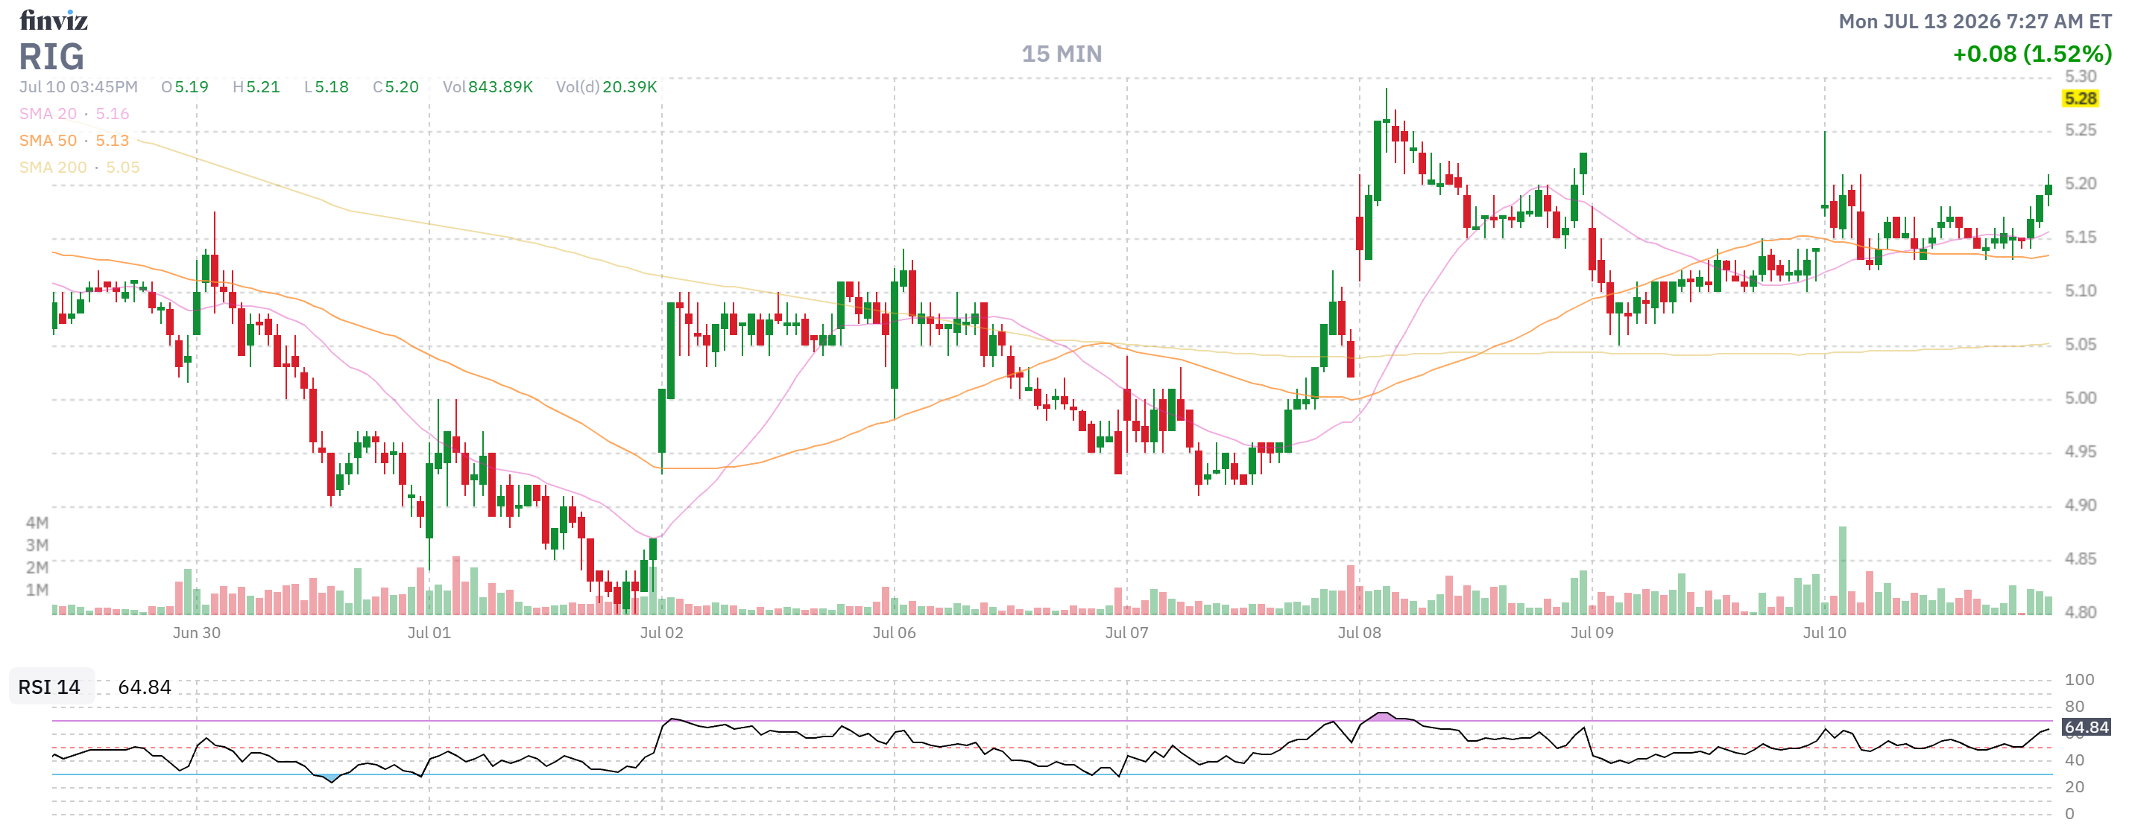This screenshot has width=2132, height=837.
Task: Click the yellow 5.28 price marker
Action: tap(2080, 98)
